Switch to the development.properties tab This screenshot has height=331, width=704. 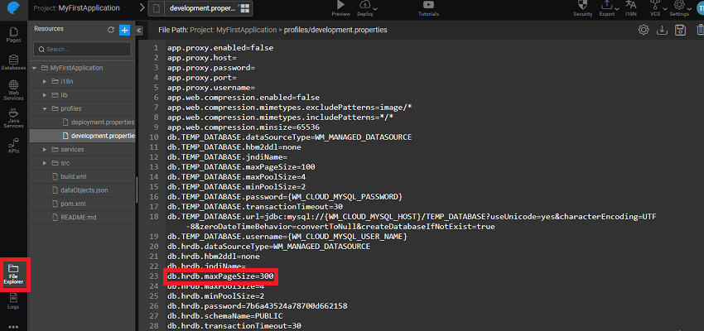[x=201, y=9]
